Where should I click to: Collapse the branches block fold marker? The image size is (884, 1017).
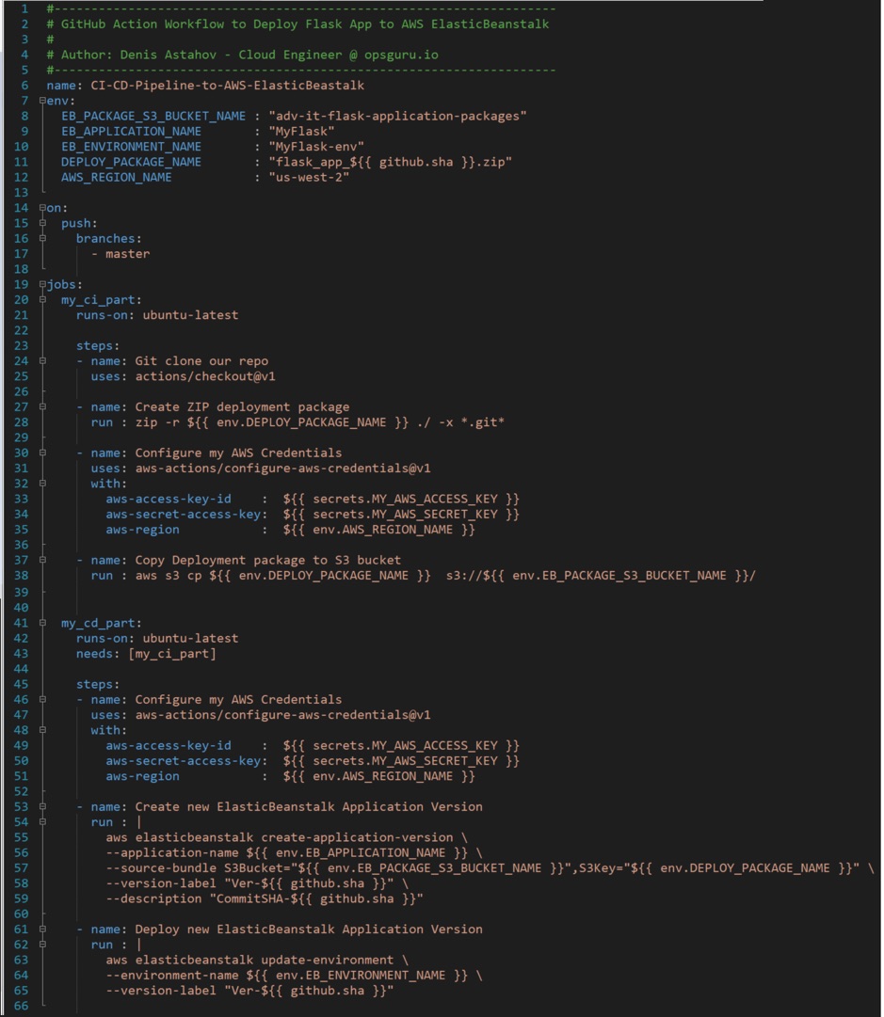(x=42, y=239)
